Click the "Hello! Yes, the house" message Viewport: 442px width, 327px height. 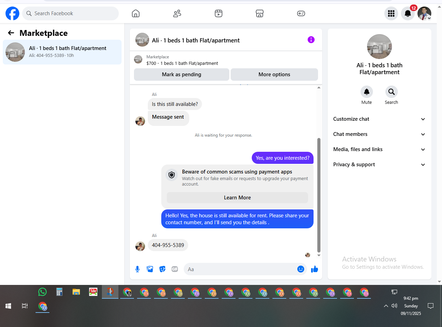point(238,219)
